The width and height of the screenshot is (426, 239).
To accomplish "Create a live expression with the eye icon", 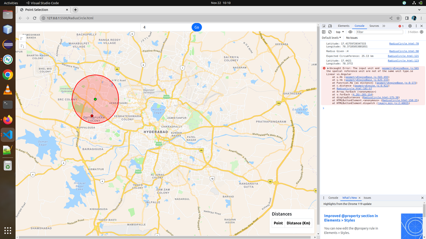I will (350, 32).
